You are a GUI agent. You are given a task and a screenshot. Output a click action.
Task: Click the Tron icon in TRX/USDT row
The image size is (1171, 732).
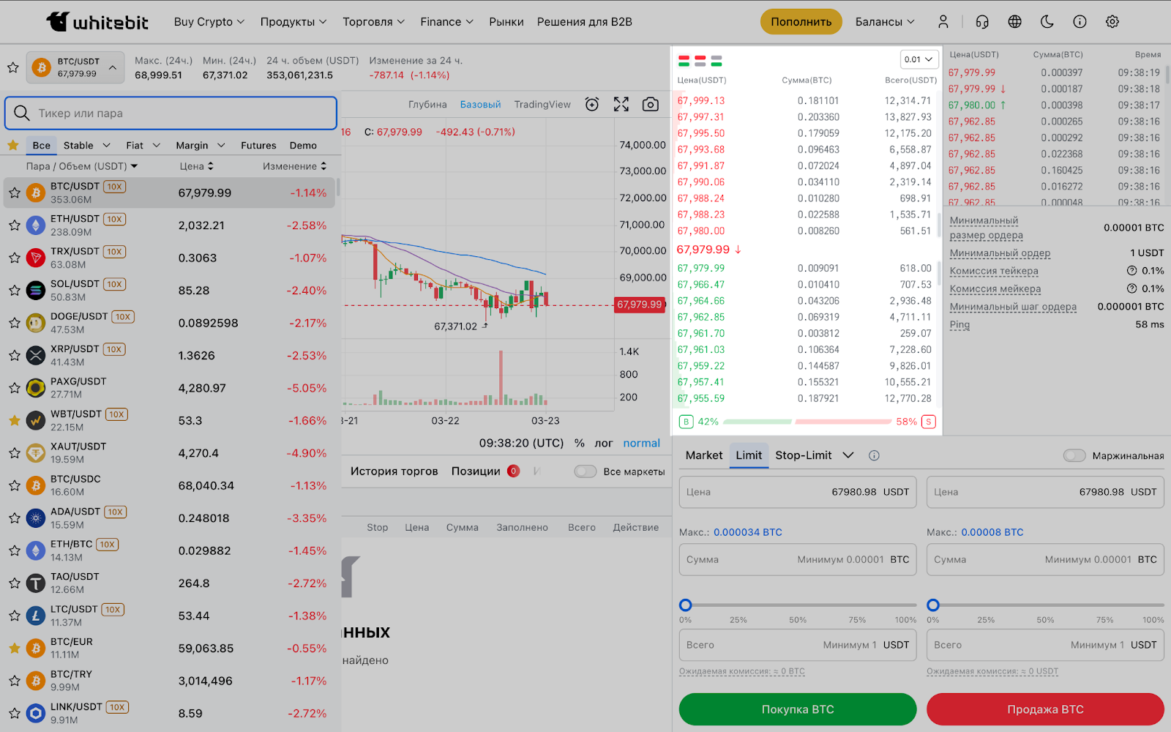pyautogui.click(x=36, y=258)
